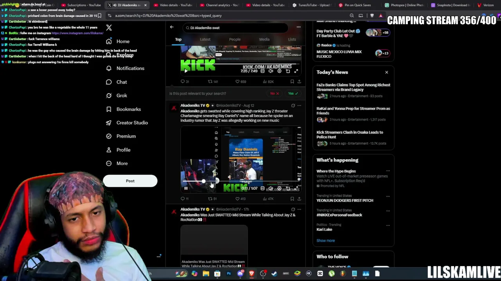
Task: Bookmark the post with 413 likes
Action: (x=292, y=199)
